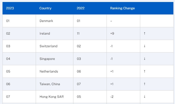
Task: Click the 2022 column header
Action: click(x=80, y=8)
